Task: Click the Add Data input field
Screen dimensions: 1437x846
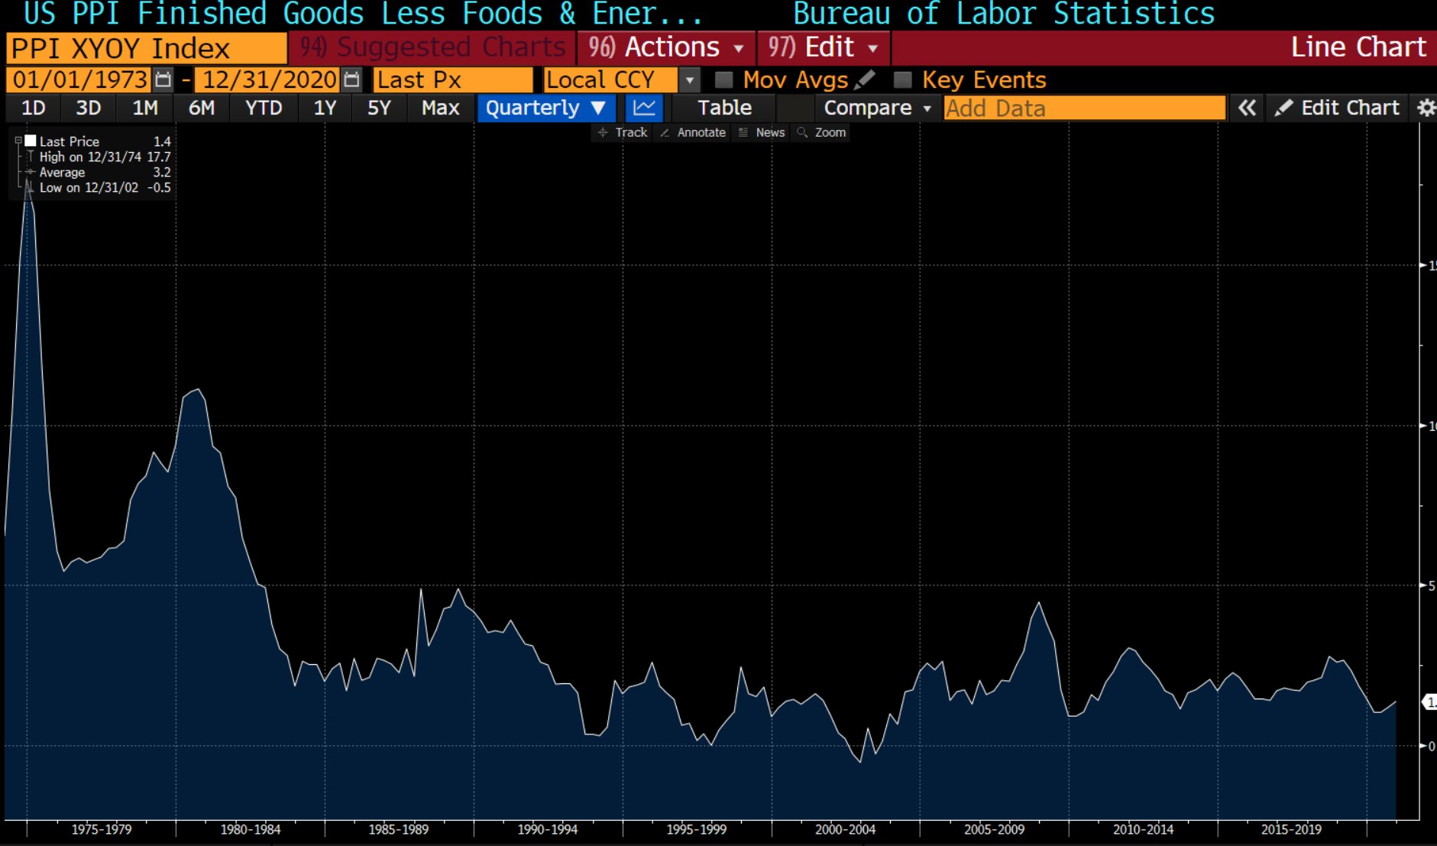Action: coord(1084,108)
